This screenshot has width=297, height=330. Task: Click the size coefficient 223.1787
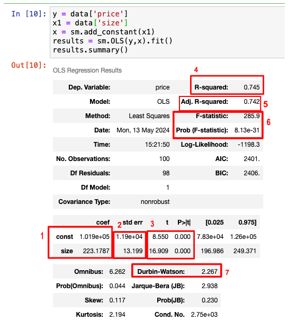click(x=96, y=251)
